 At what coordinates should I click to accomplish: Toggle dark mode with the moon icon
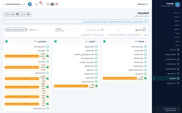coord(36,4)
